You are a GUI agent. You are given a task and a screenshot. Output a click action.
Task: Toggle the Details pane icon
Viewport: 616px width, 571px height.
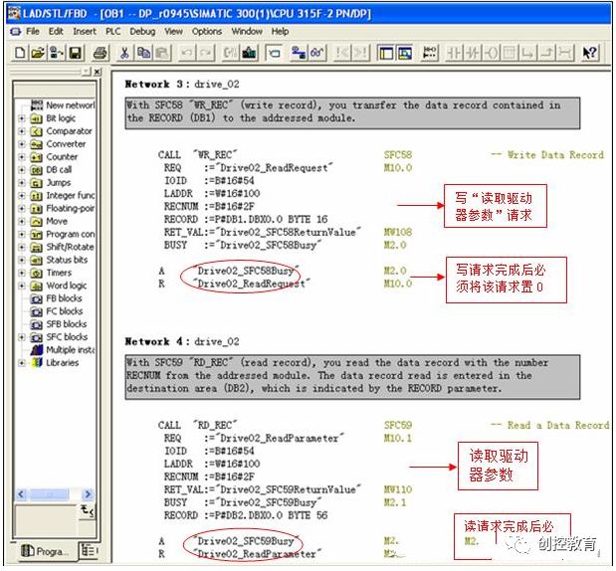coord(405,53)
